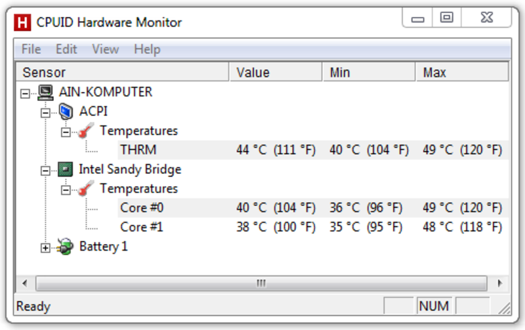Click the Min column header
This screenshot has height=330, width=525.
[x=369, y=72]
